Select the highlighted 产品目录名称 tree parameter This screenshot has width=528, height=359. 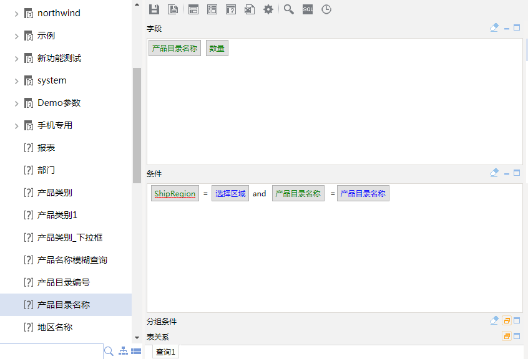64,305
